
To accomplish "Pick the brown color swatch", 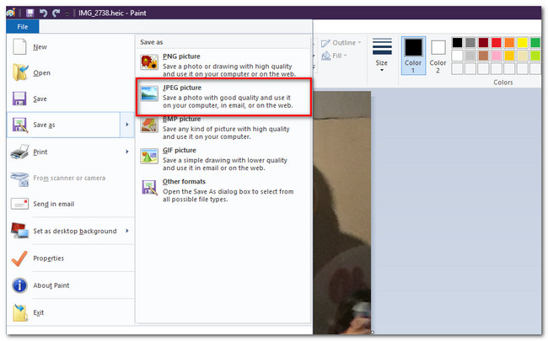I will tap(483, 56).
